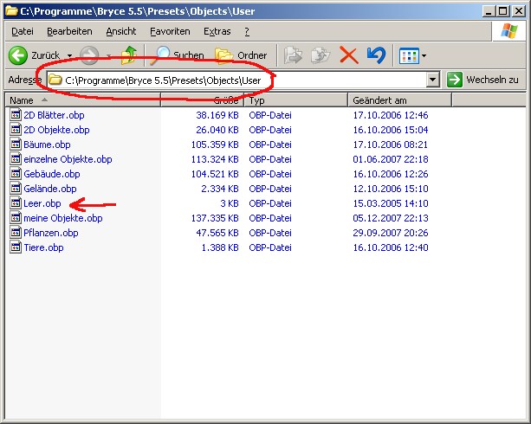This screenshot has width=531, height=424.
Task: Select file Pflanzen.obp
Action: pyautogui.click(x=51, y=233)
